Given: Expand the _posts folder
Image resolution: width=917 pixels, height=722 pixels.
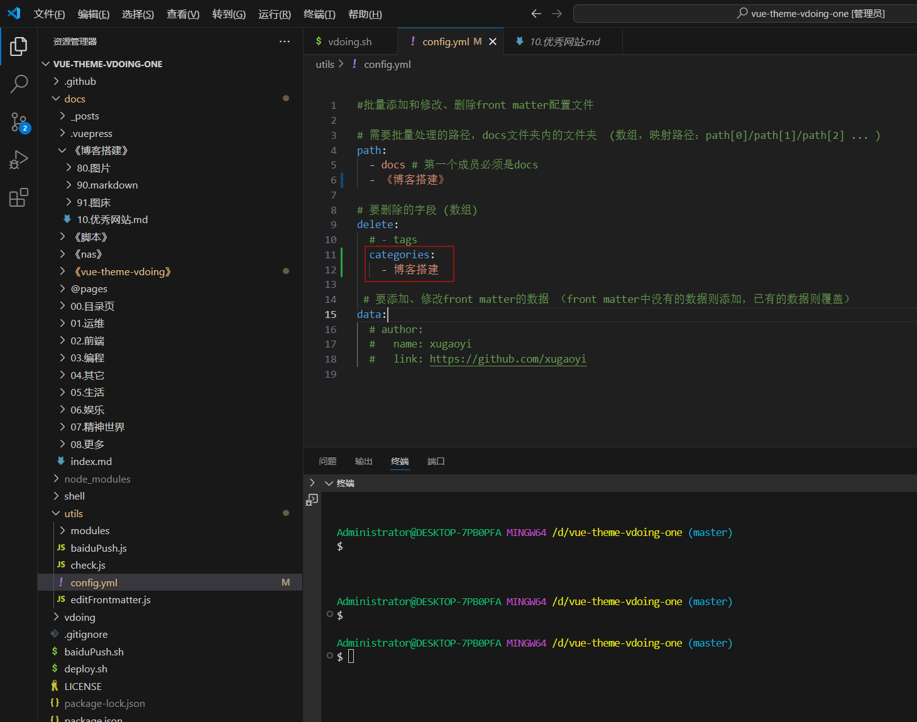Looking at the screenshot, I should (x=170, y=116).
